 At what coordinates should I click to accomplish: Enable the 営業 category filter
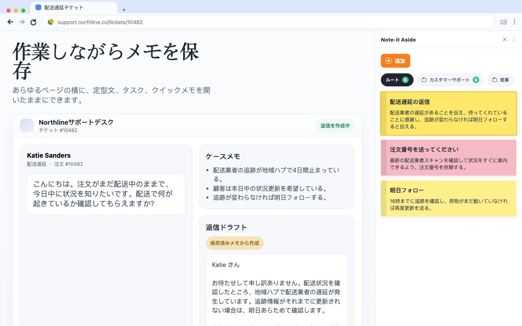pyautogui.click(x=500, y=80)
